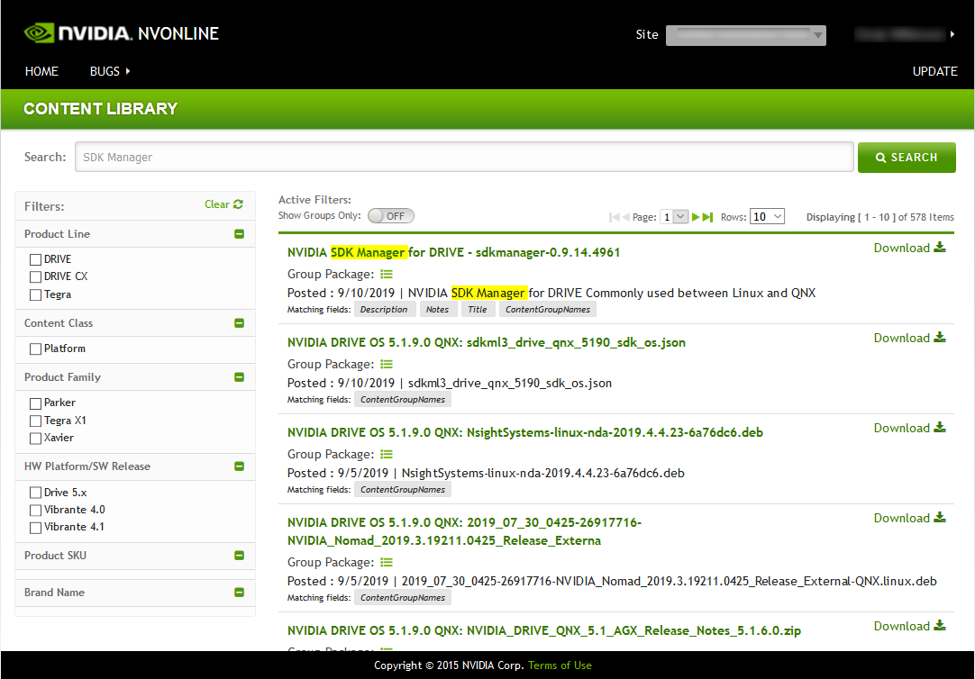
Task: Click Download icon for the NsightSystems deb package
Action: click(x=940, y=428)
